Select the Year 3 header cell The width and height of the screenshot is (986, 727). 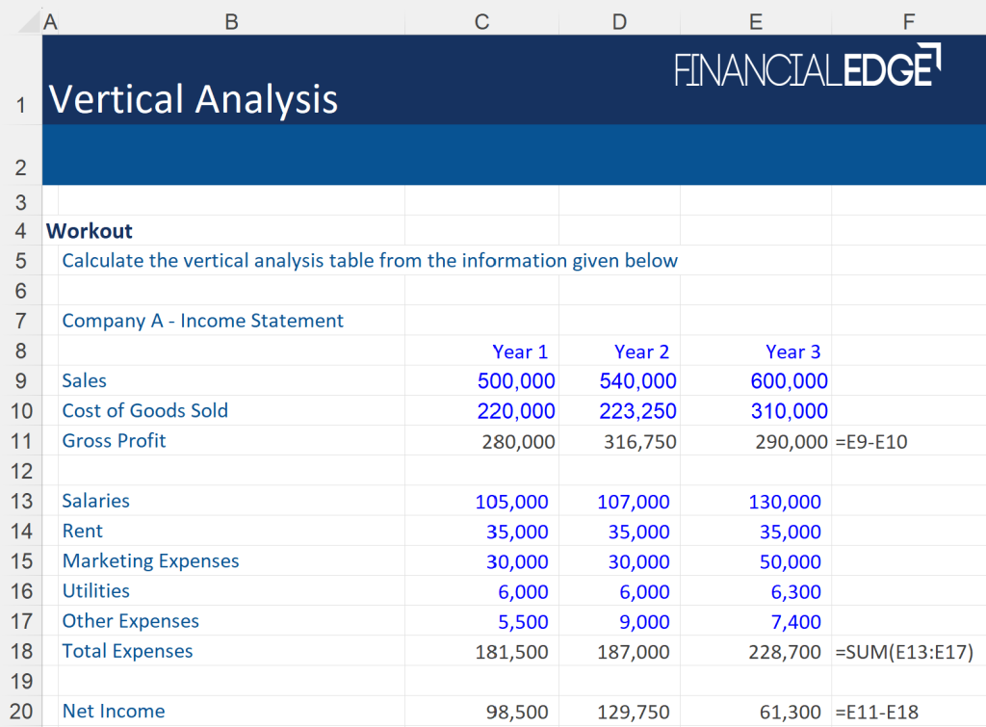(792, 351)
